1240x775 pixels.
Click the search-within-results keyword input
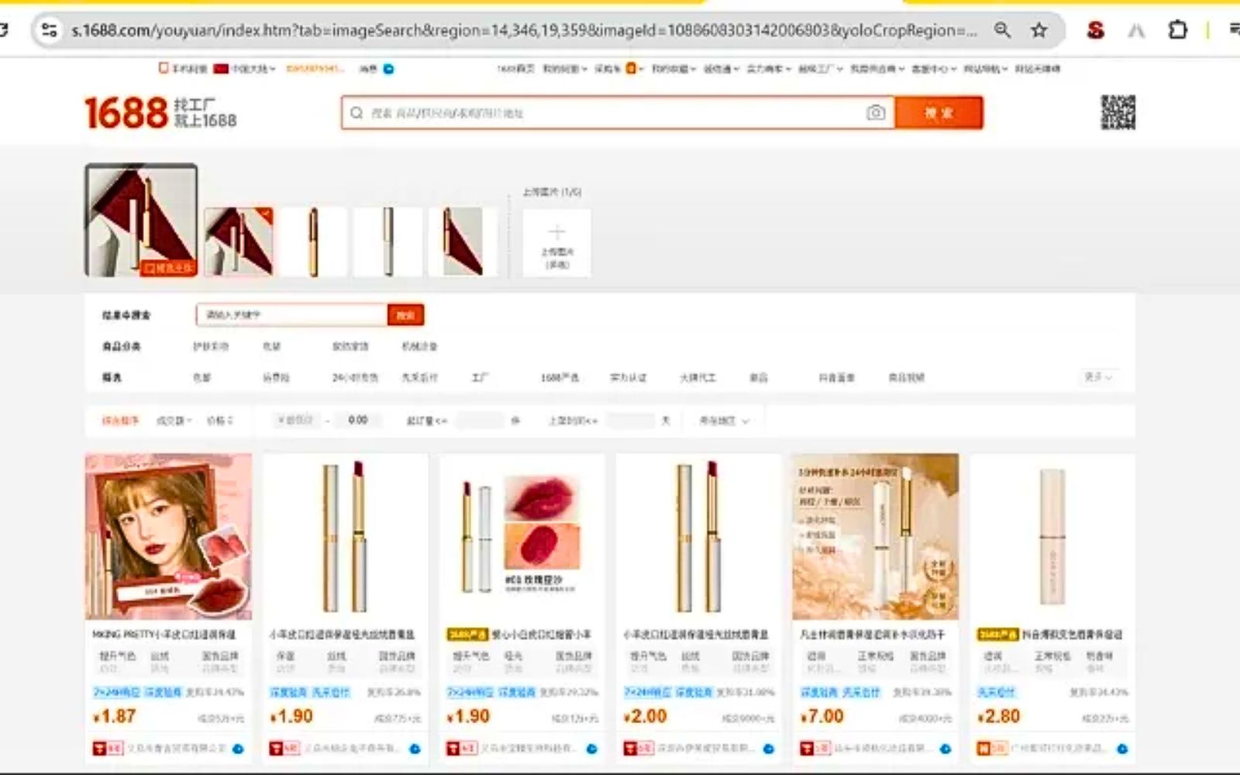[x=292, y=315]
